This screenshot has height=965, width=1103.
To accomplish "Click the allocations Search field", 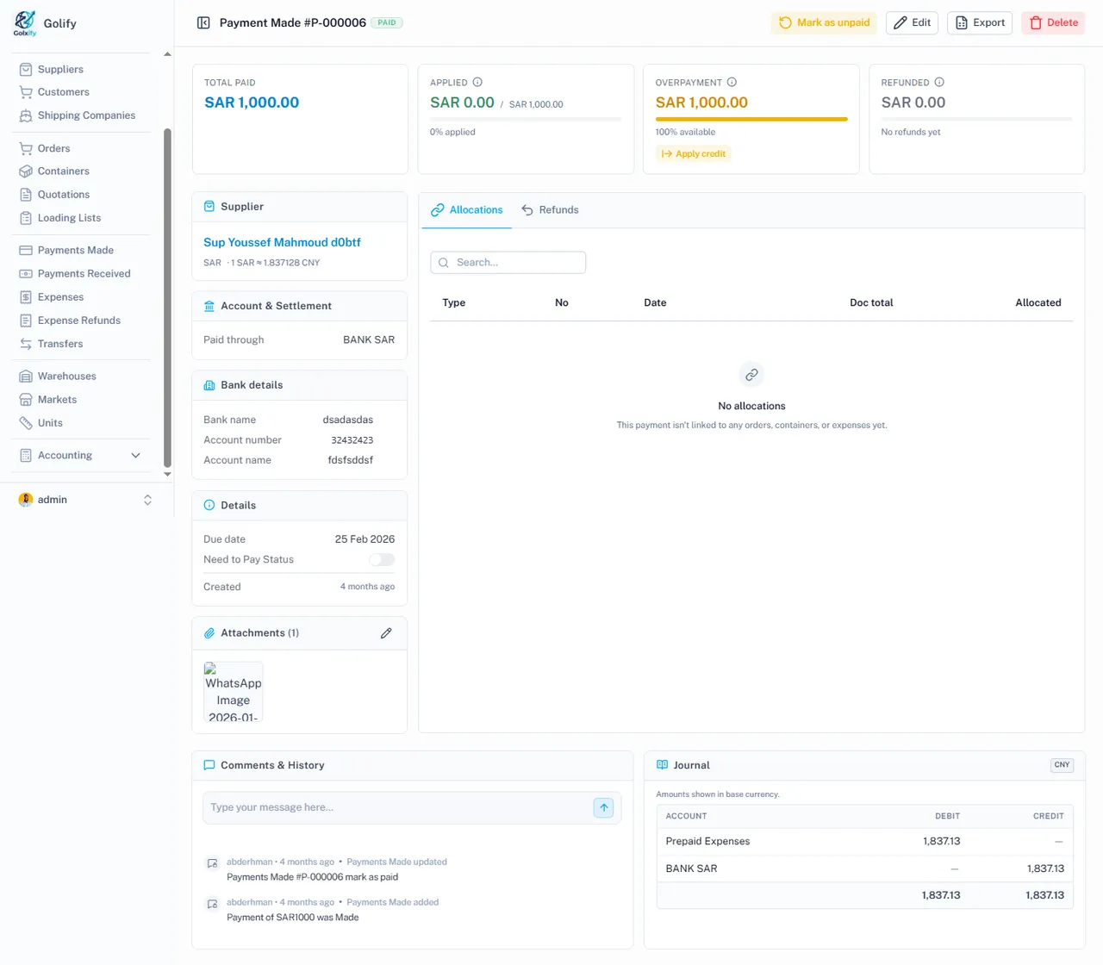I will click(x=508, y=263).
